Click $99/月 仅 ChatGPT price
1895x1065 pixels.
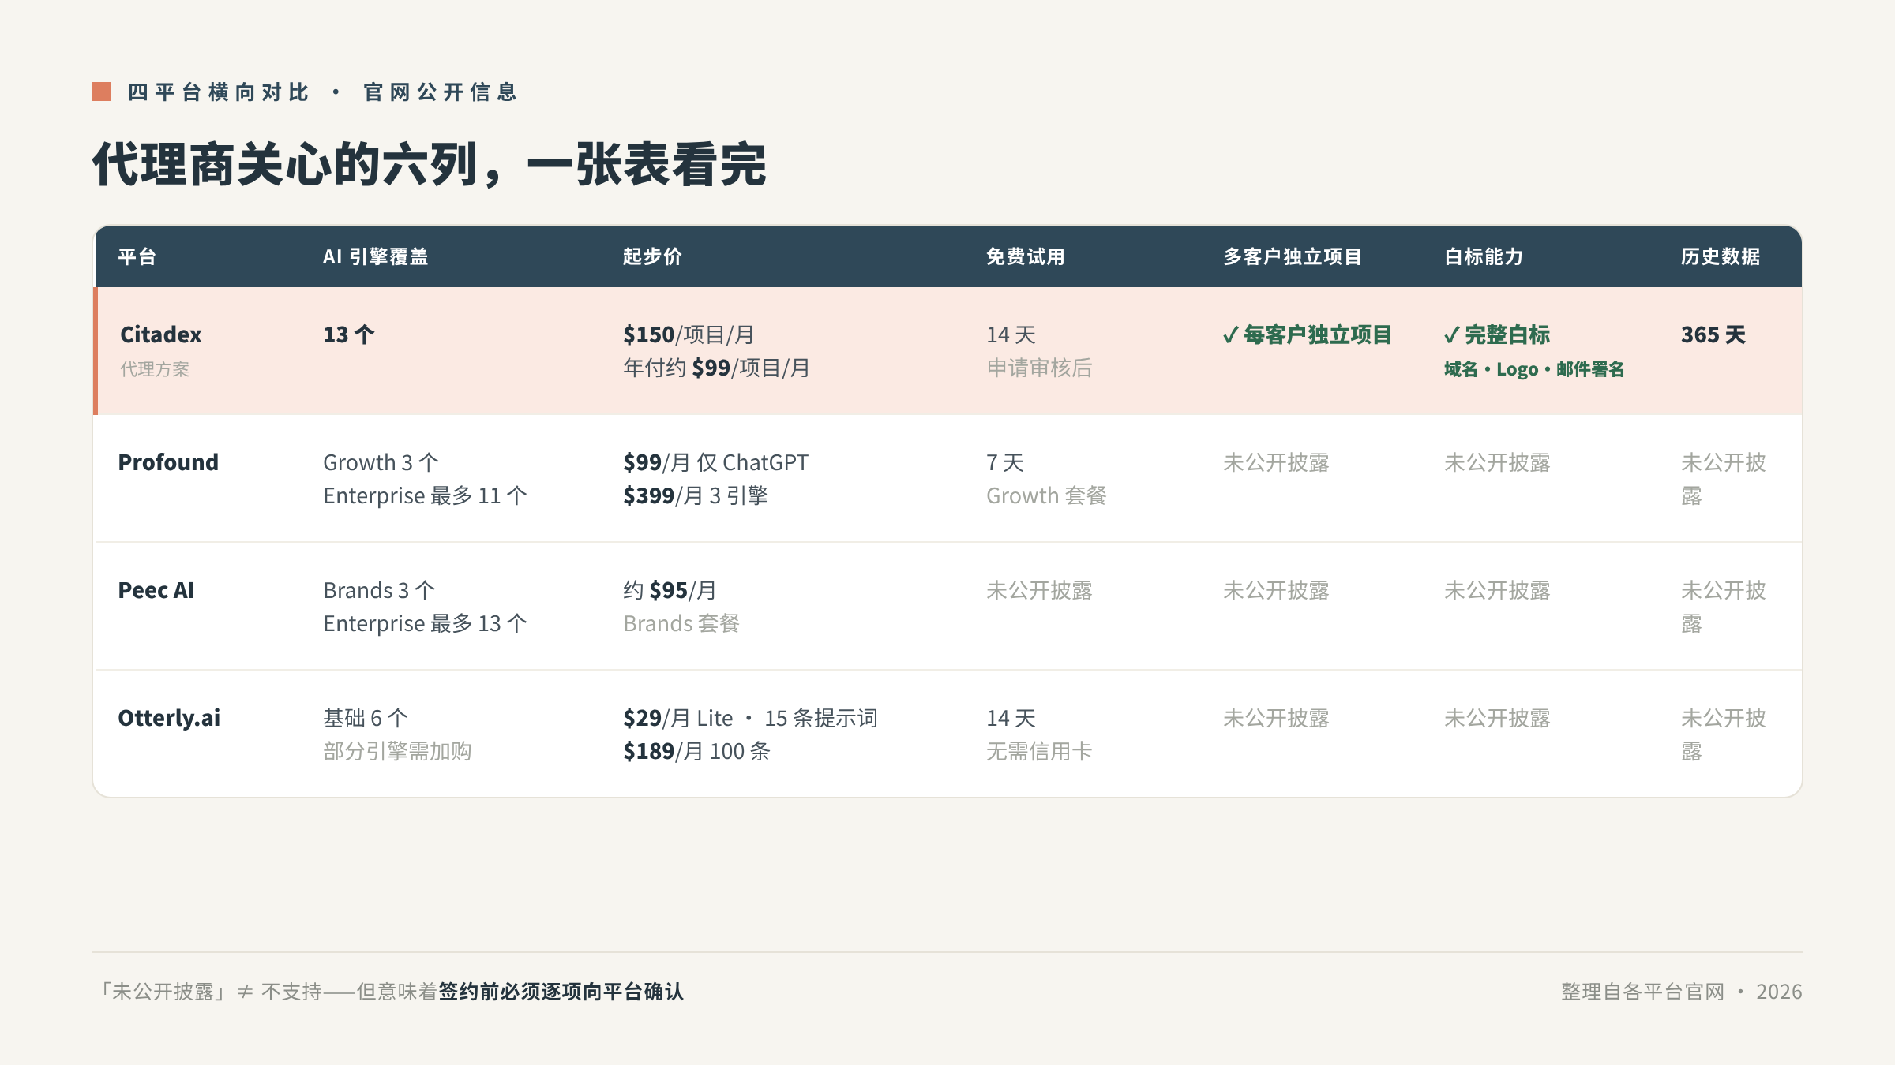click(715, 462)
